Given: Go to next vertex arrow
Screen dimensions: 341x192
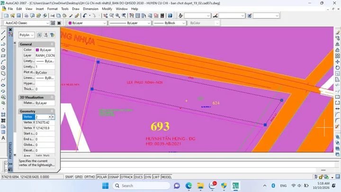Looking at the screenshot, I should [x=53, y=117].
